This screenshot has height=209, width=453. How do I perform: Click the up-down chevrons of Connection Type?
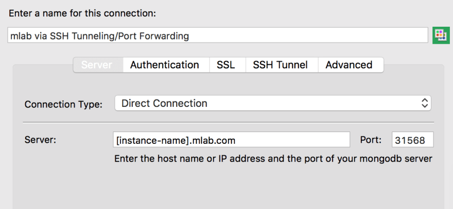click(x=424, y=103)
